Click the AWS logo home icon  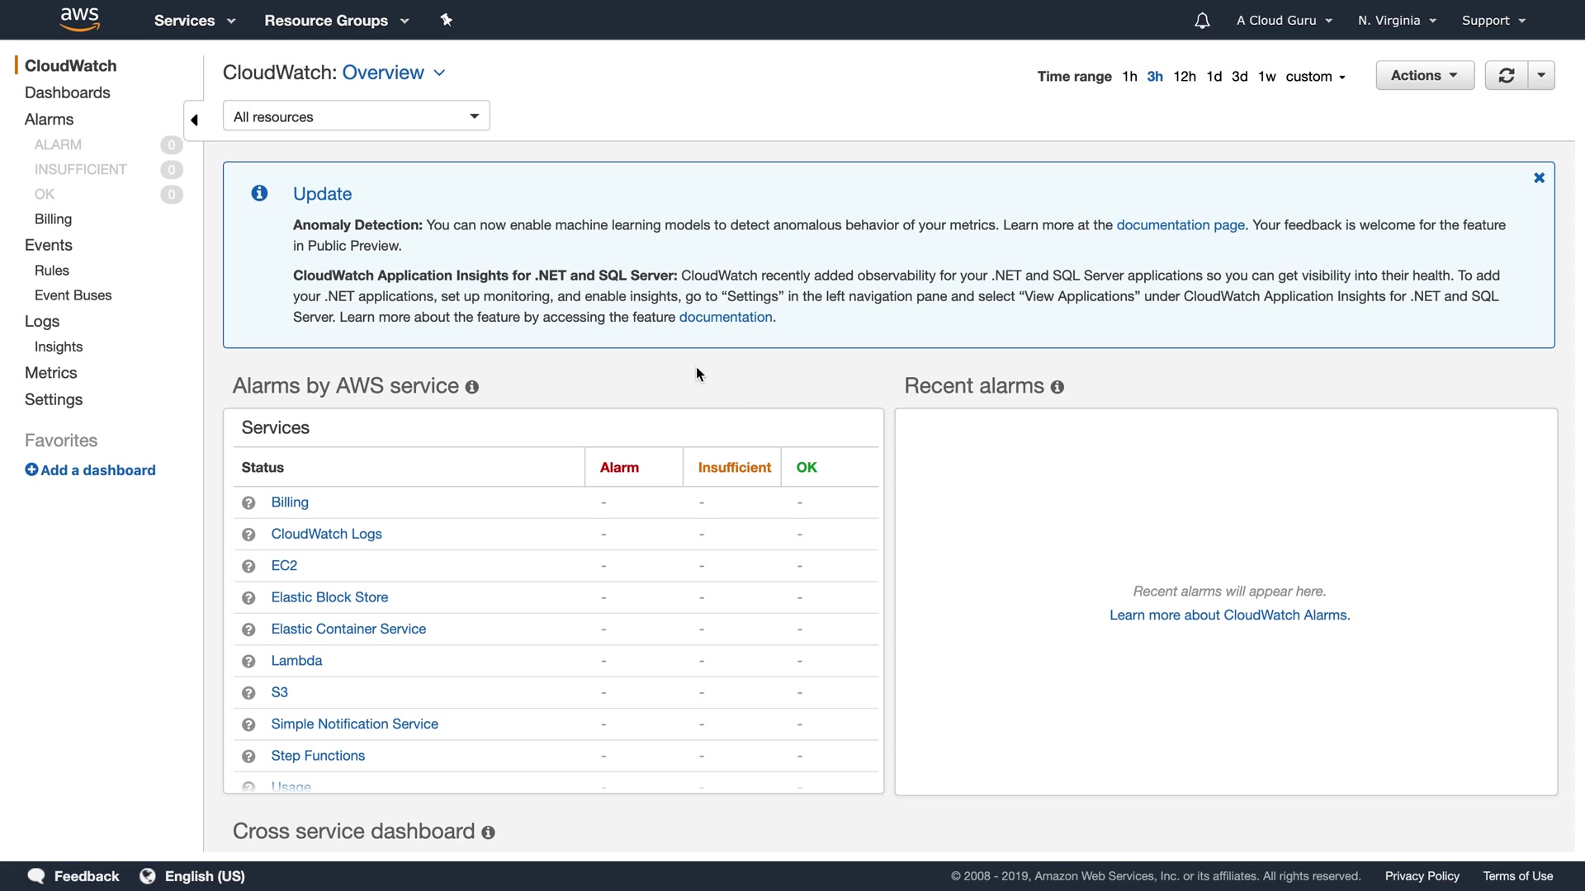tap(79, 19)
